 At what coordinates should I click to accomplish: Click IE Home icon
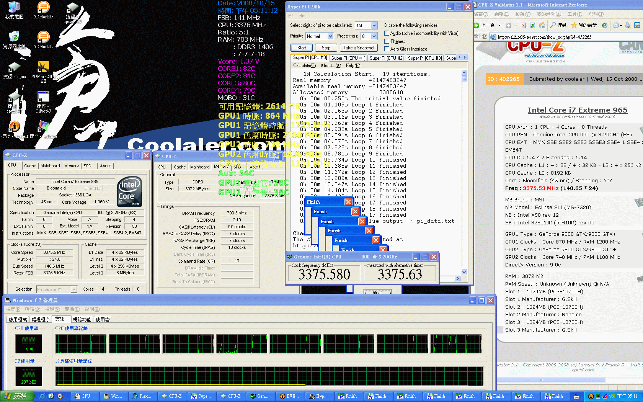(x=542, y=25)
